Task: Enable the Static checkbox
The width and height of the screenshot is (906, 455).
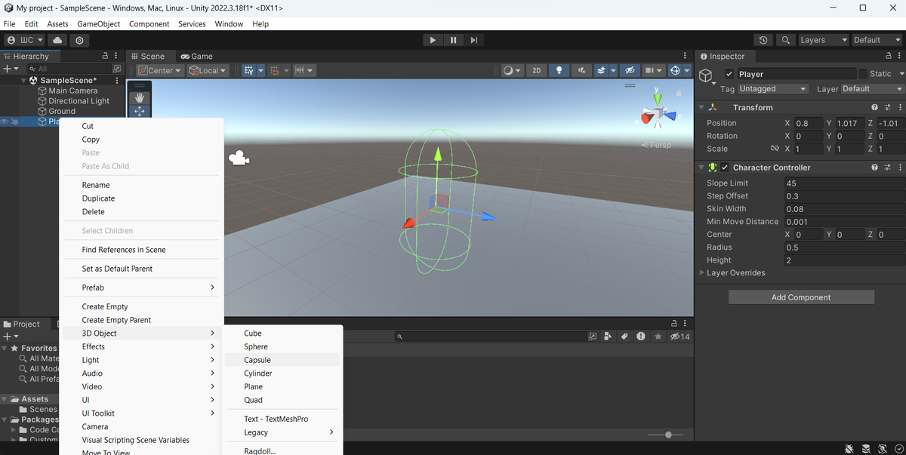Action: pyautogui.click(x=863, y=74)
